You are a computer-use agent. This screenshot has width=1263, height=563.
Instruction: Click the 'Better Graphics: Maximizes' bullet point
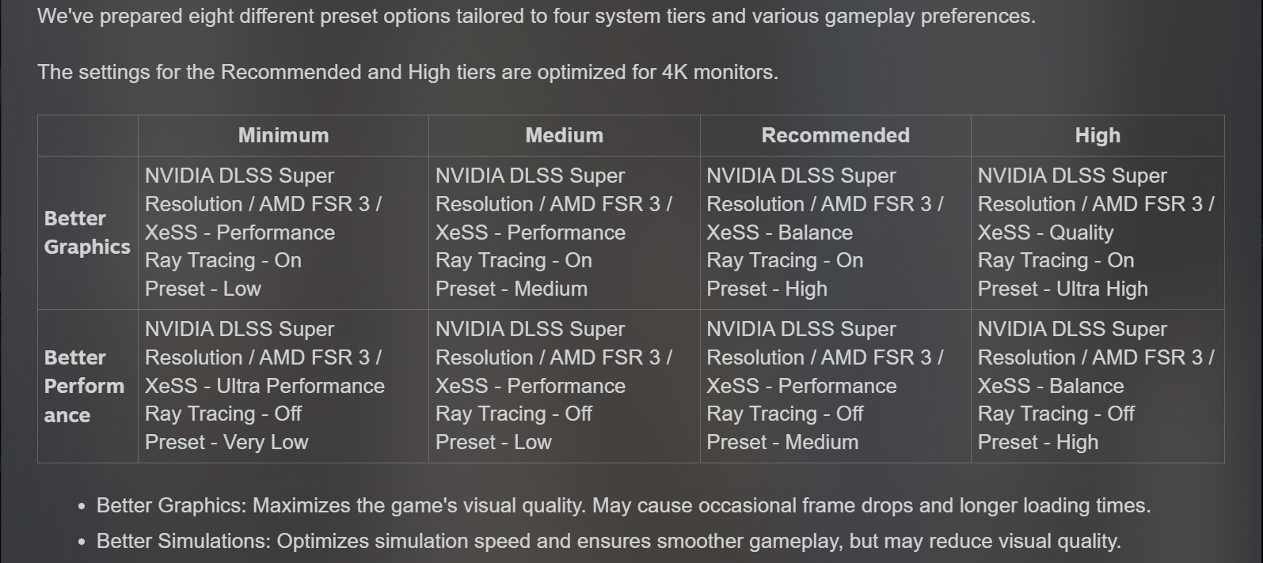[623, 505]
